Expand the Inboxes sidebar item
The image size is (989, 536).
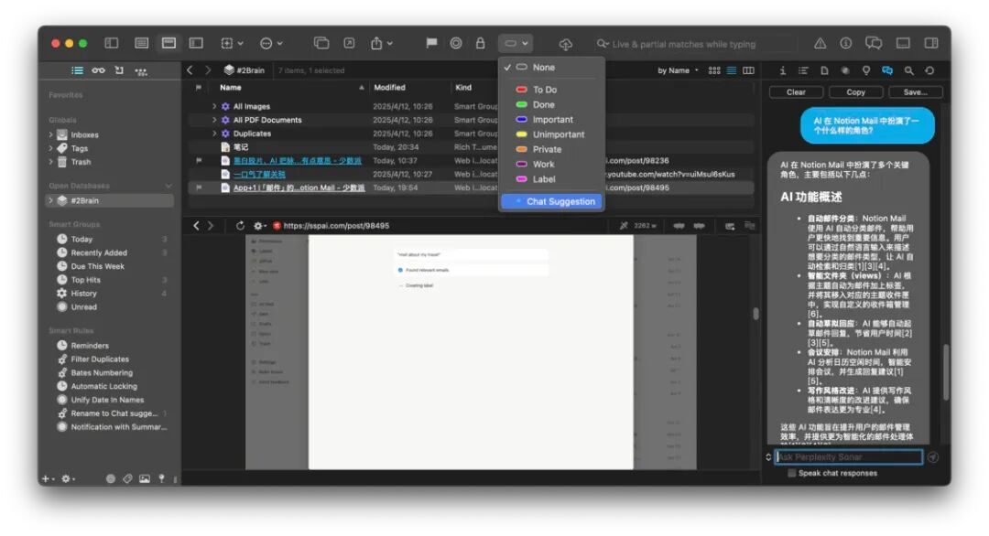tap(50, 134)
